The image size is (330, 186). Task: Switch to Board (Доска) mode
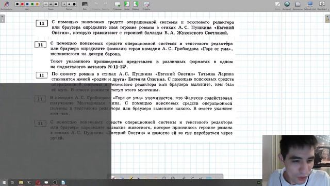277,5
